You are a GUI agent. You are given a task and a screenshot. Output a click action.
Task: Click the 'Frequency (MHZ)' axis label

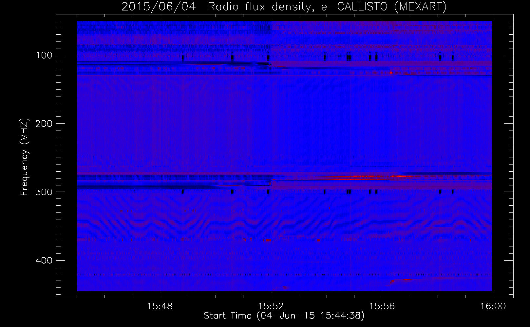point(25,157)
